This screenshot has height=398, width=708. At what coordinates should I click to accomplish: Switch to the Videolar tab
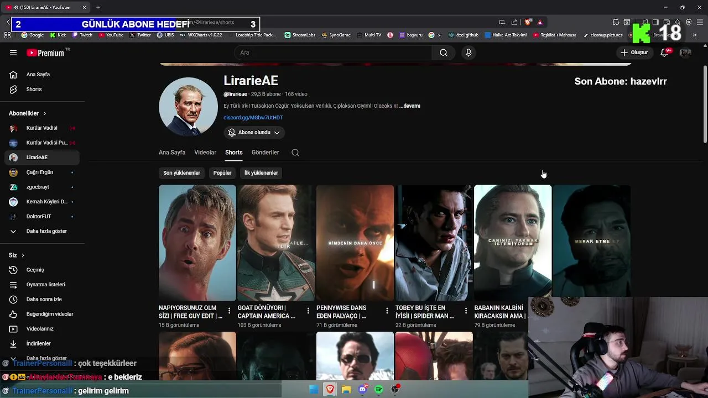205,153
